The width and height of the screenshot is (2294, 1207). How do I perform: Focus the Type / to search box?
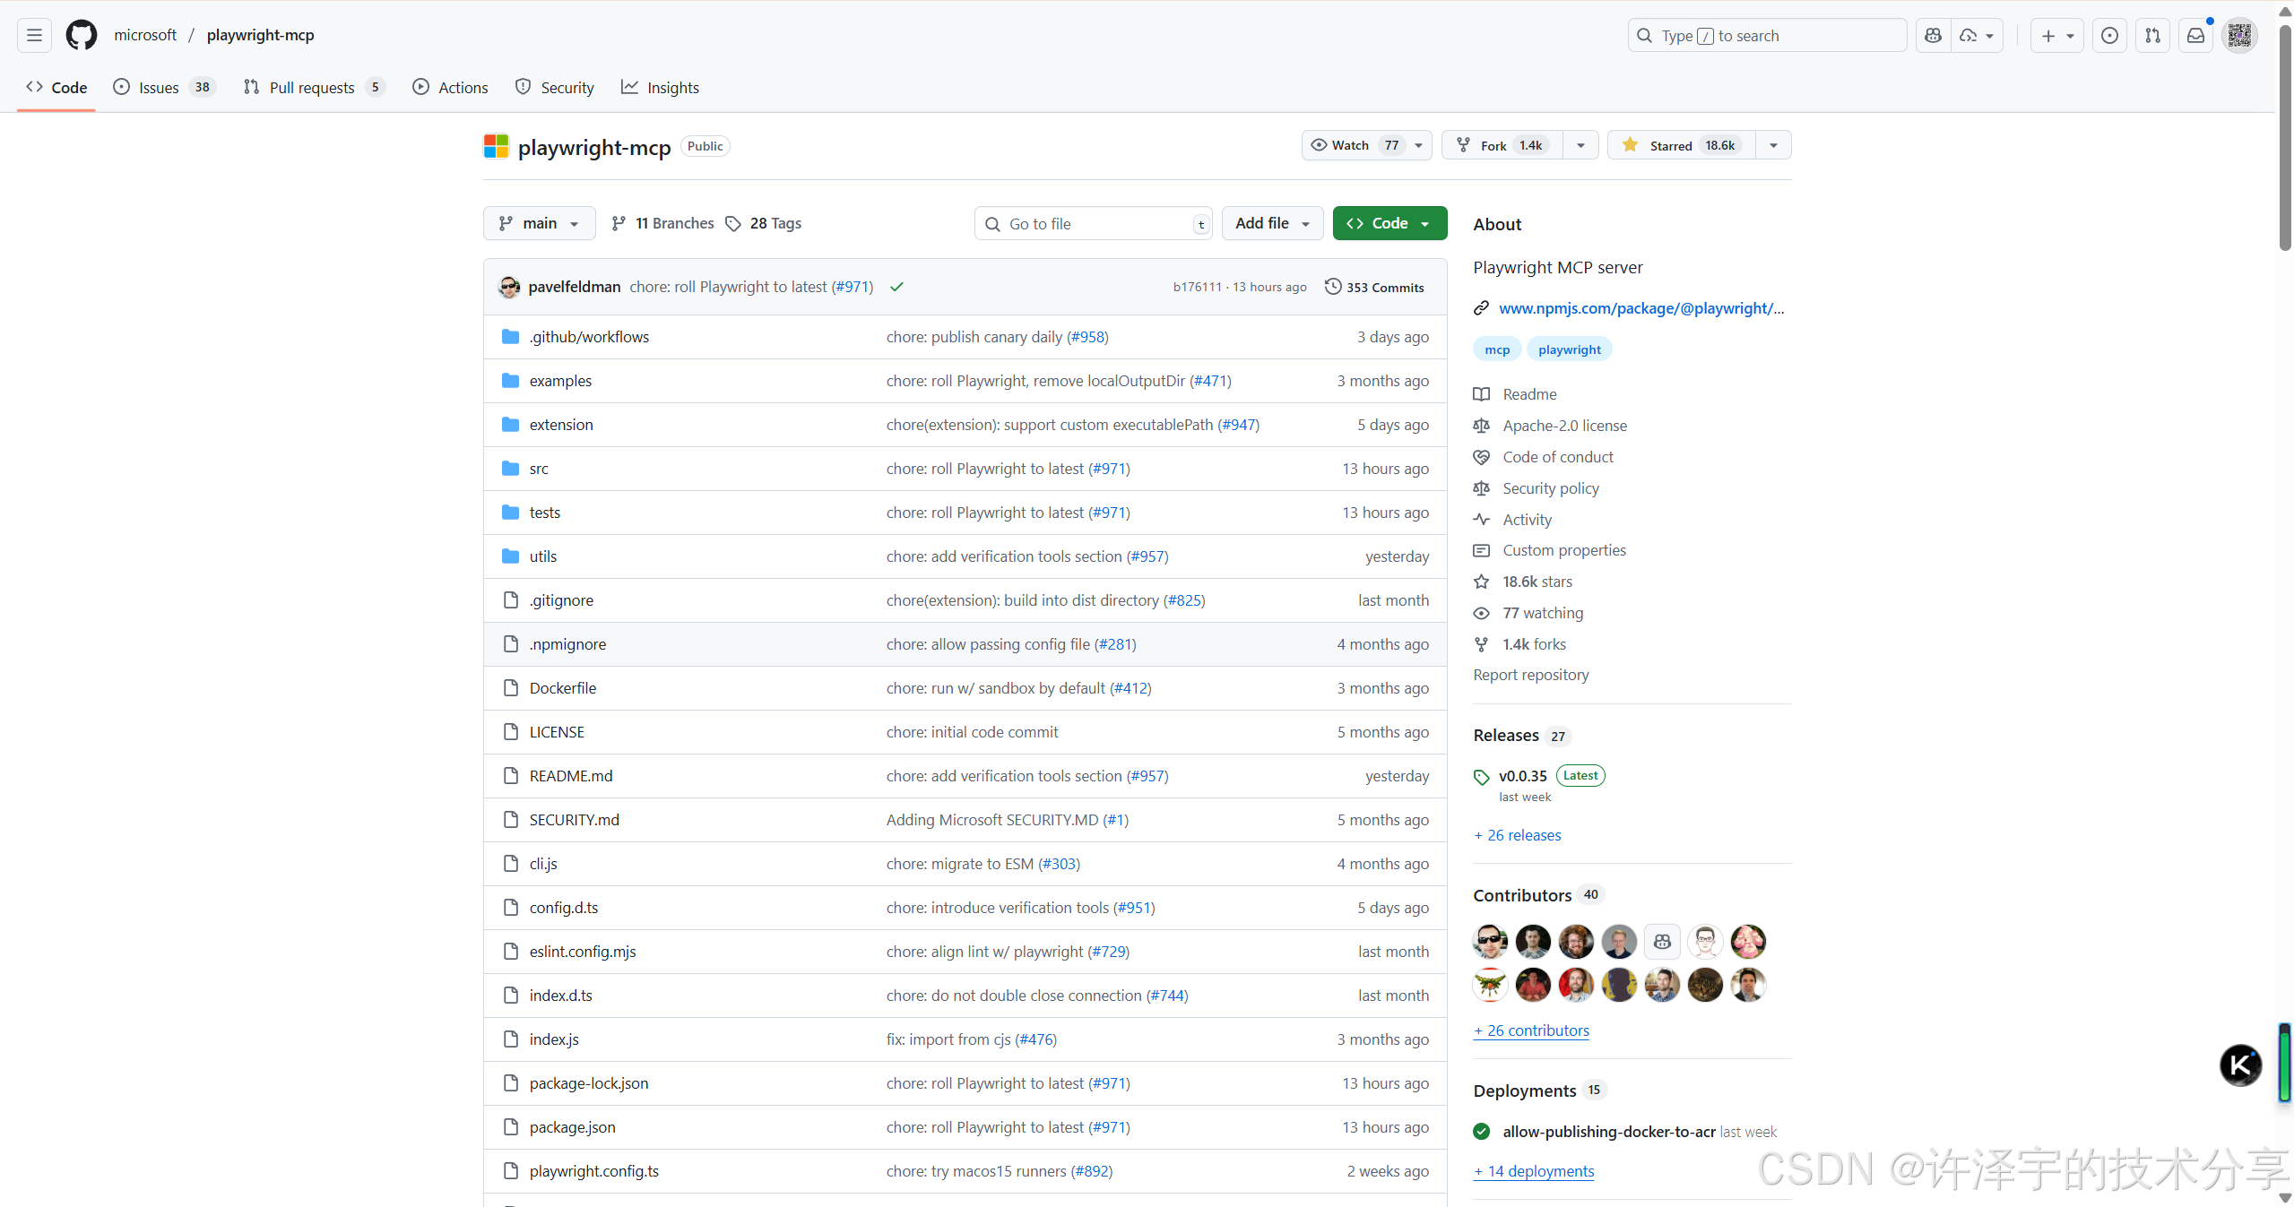coord(1766,35)
